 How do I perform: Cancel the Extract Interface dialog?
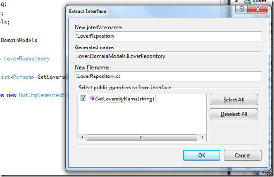pos(242,155)
